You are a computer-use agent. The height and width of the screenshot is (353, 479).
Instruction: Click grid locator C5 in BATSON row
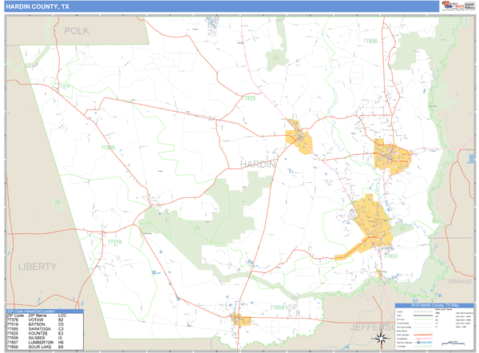(61, 324)
